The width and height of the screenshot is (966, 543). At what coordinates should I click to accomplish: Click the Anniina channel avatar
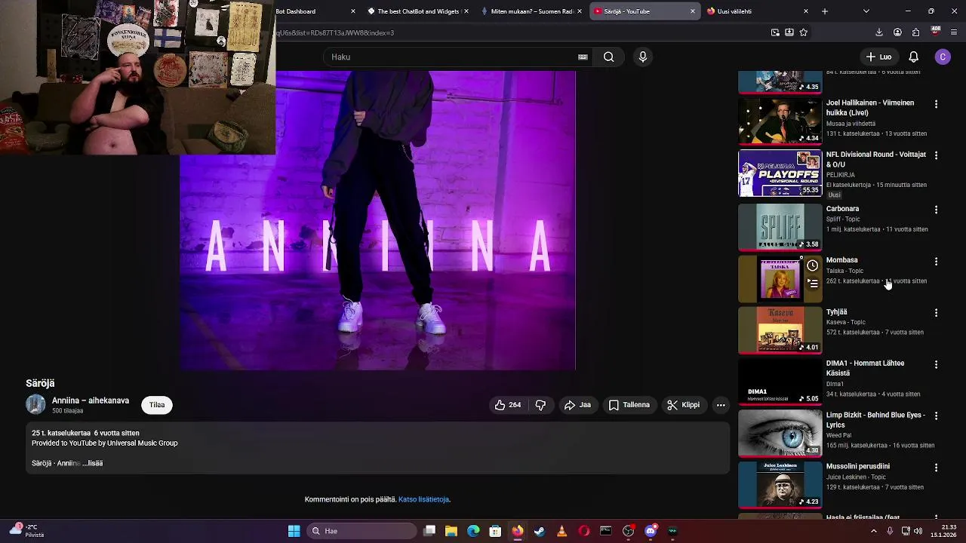[x=35, y=405]
